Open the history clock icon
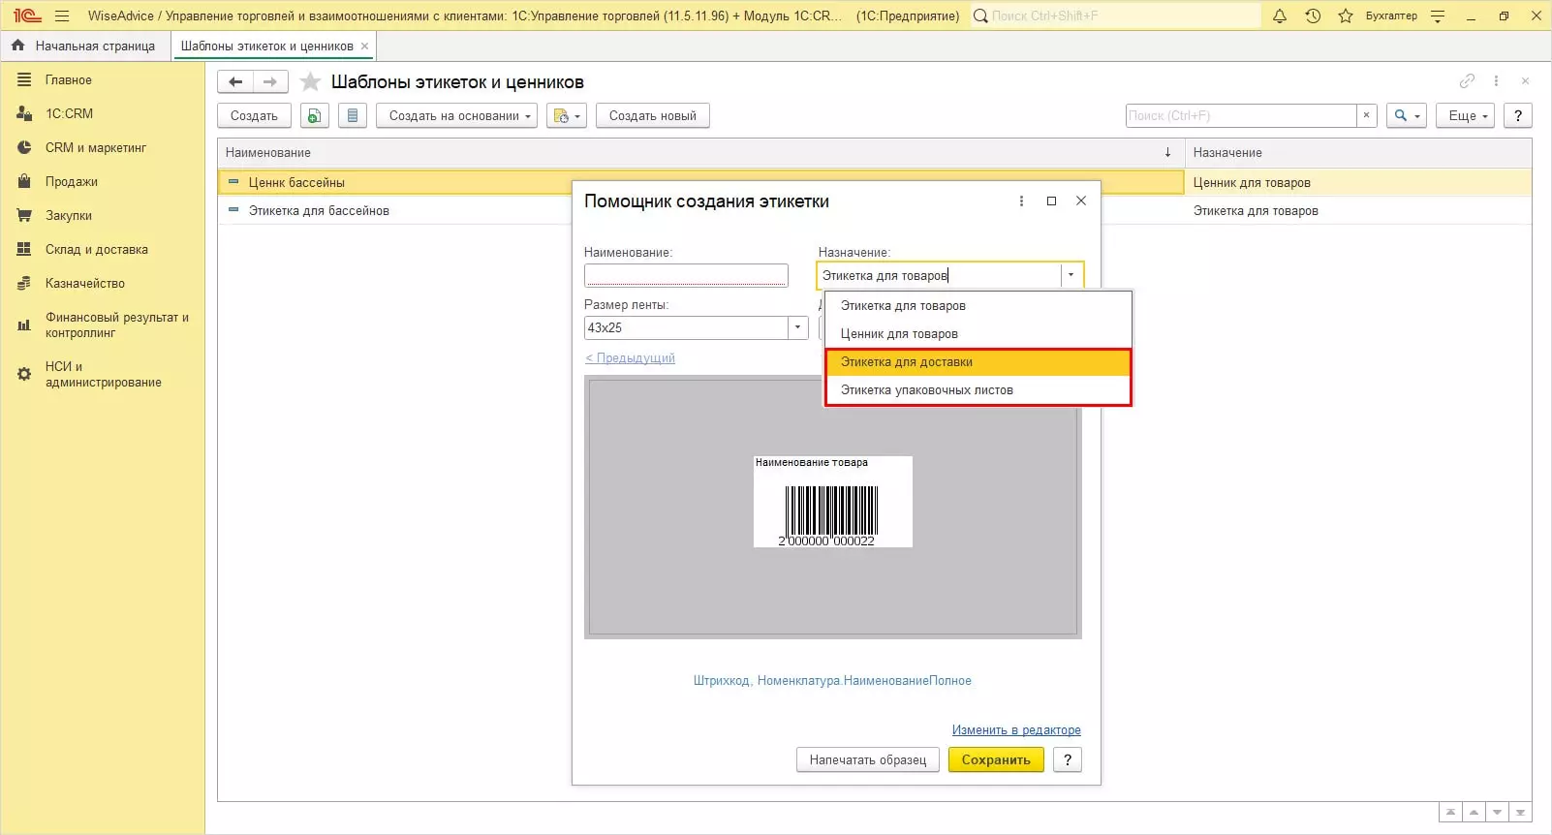This screenshot has width=1552, height=835. pos(1313,15)
